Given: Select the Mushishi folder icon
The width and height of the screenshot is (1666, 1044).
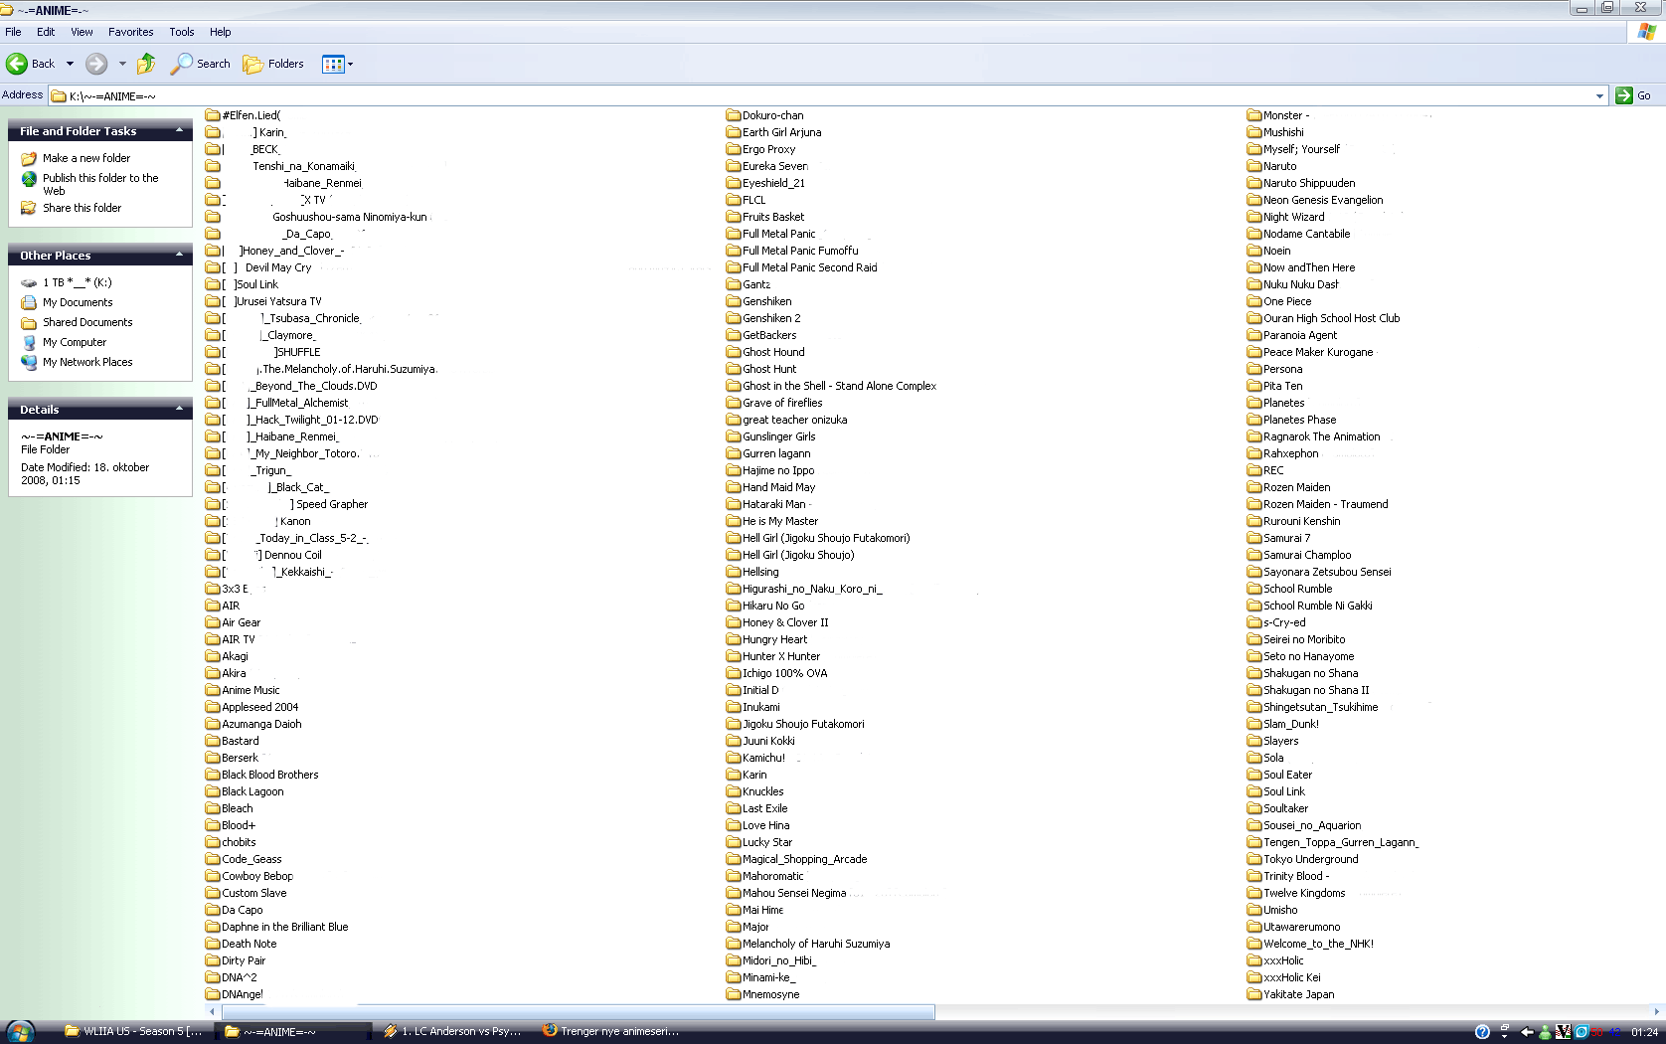Looking at the screenshot, I should 1254,132.
